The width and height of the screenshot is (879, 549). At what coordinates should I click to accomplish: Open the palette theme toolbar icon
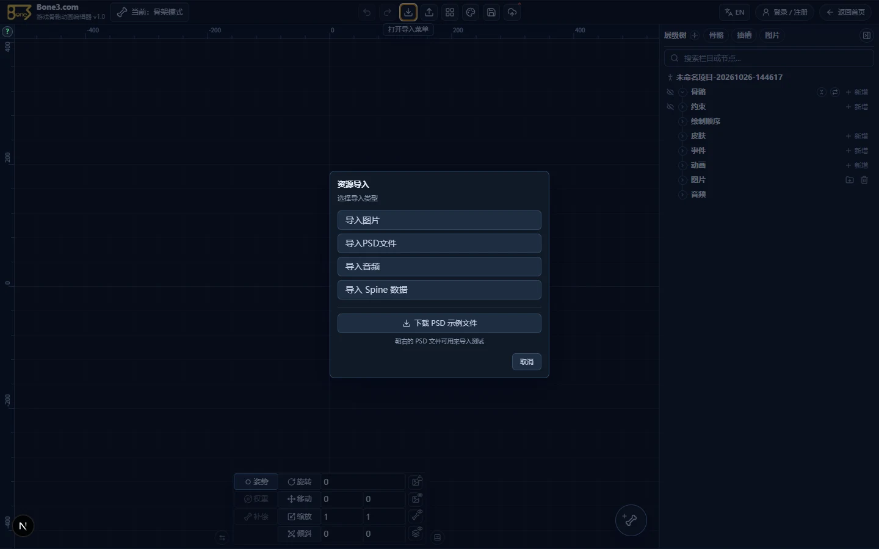471,12
